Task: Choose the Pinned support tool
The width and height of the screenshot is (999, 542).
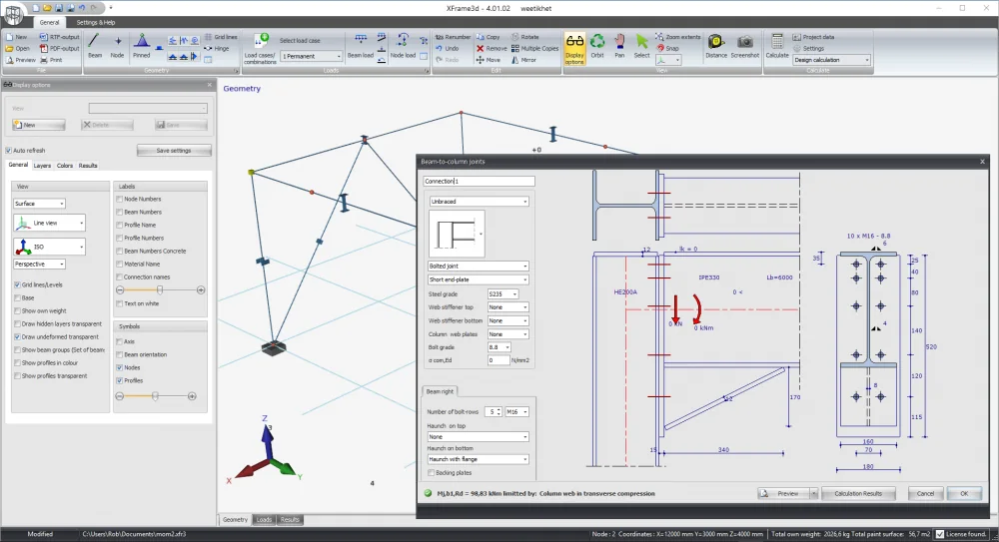Action: (x=142, y=46)
